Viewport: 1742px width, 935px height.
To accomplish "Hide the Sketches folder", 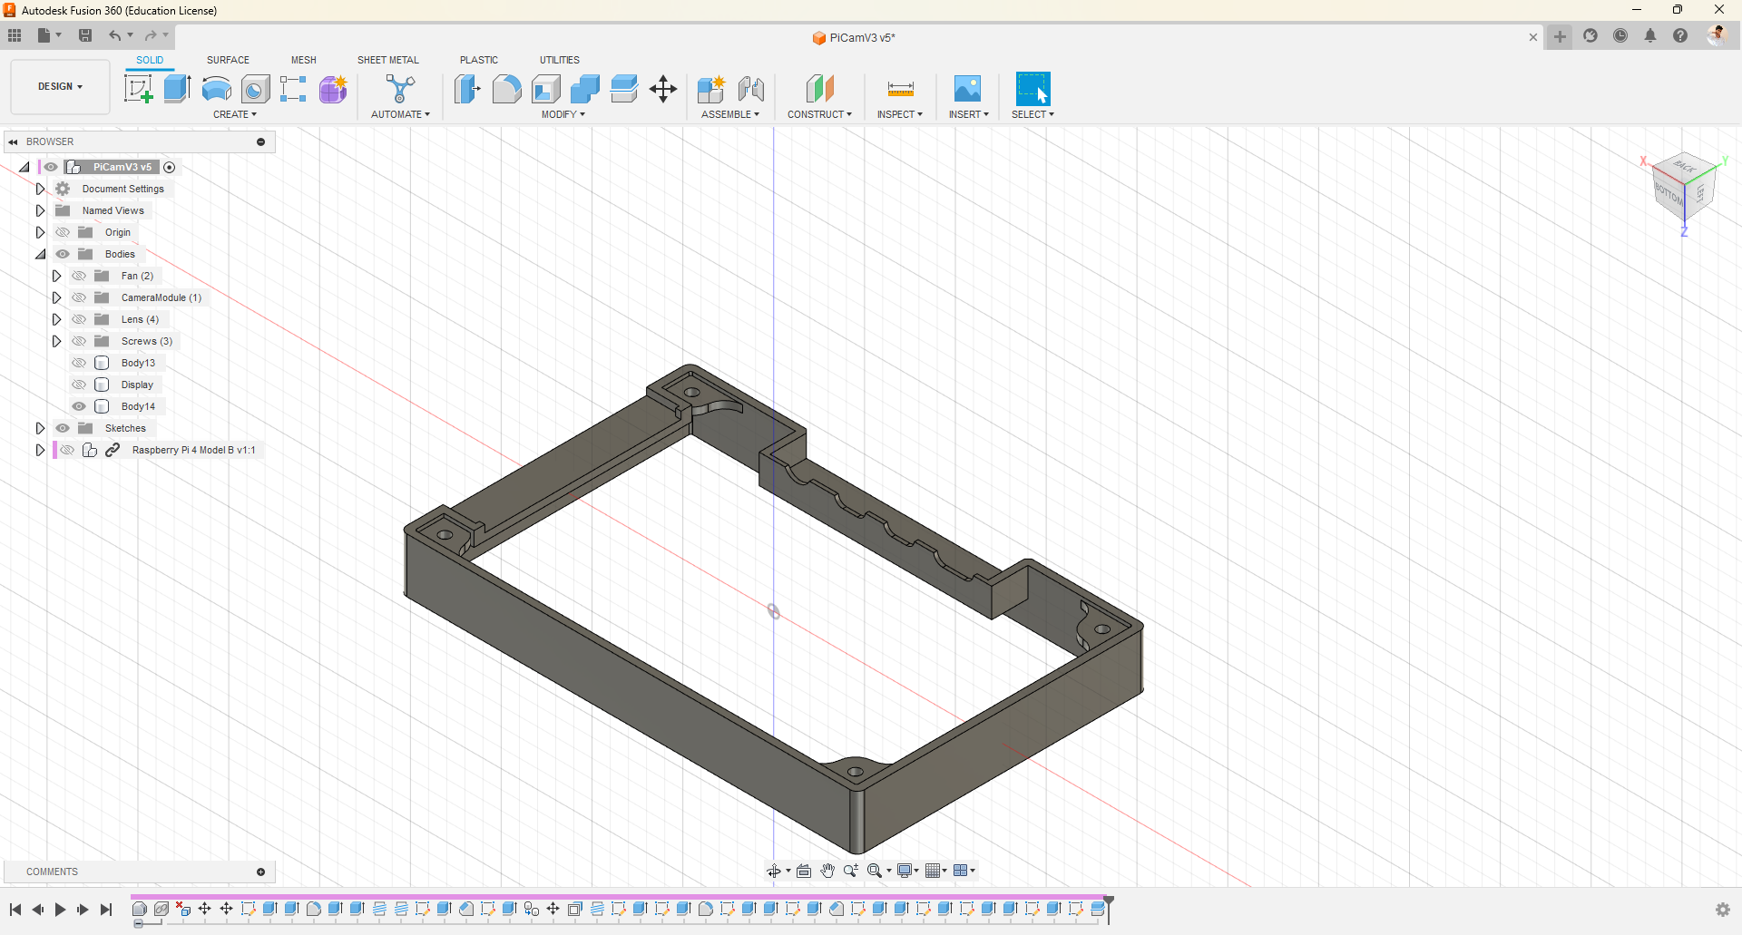I will point(63,428).
